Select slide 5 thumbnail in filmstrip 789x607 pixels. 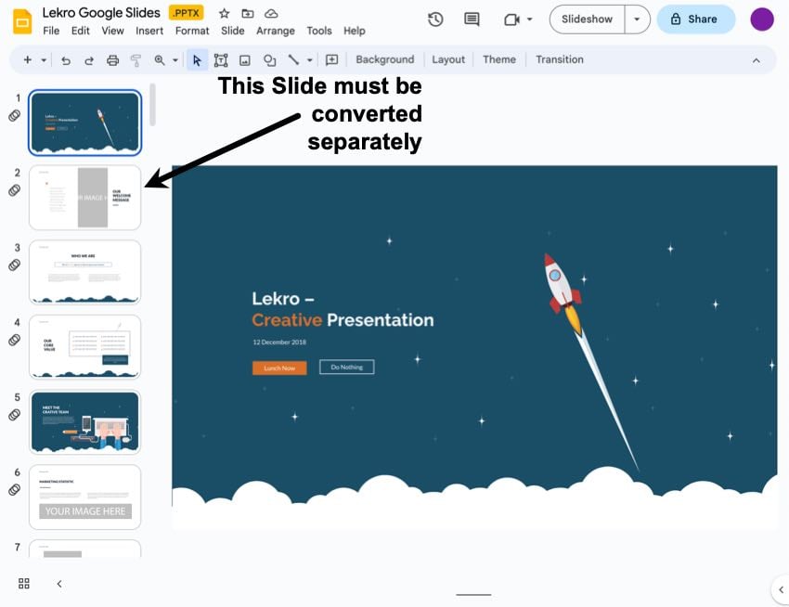(85, 421)
